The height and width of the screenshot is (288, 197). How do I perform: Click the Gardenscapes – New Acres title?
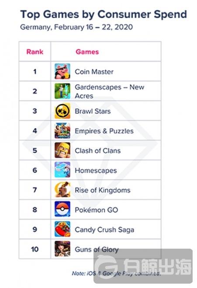click(110, 91)
